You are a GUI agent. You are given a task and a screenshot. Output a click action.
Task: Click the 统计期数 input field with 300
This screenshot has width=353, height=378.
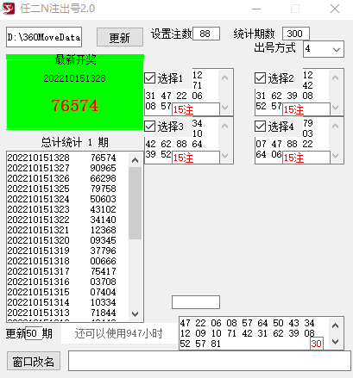pos(296,34)
